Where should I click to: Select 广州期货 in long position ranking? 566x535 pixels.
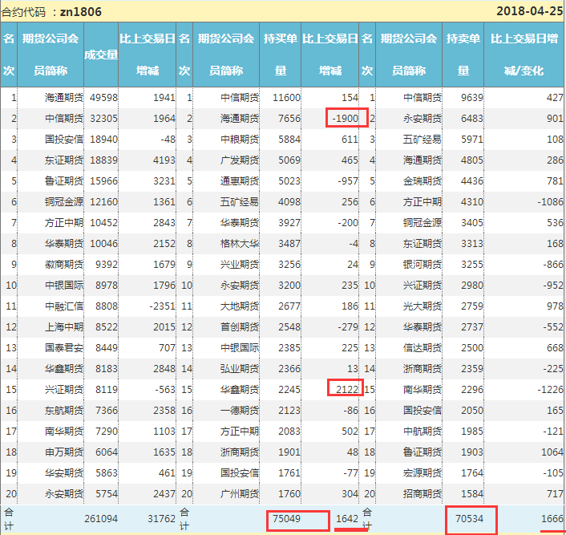(240, 494)
